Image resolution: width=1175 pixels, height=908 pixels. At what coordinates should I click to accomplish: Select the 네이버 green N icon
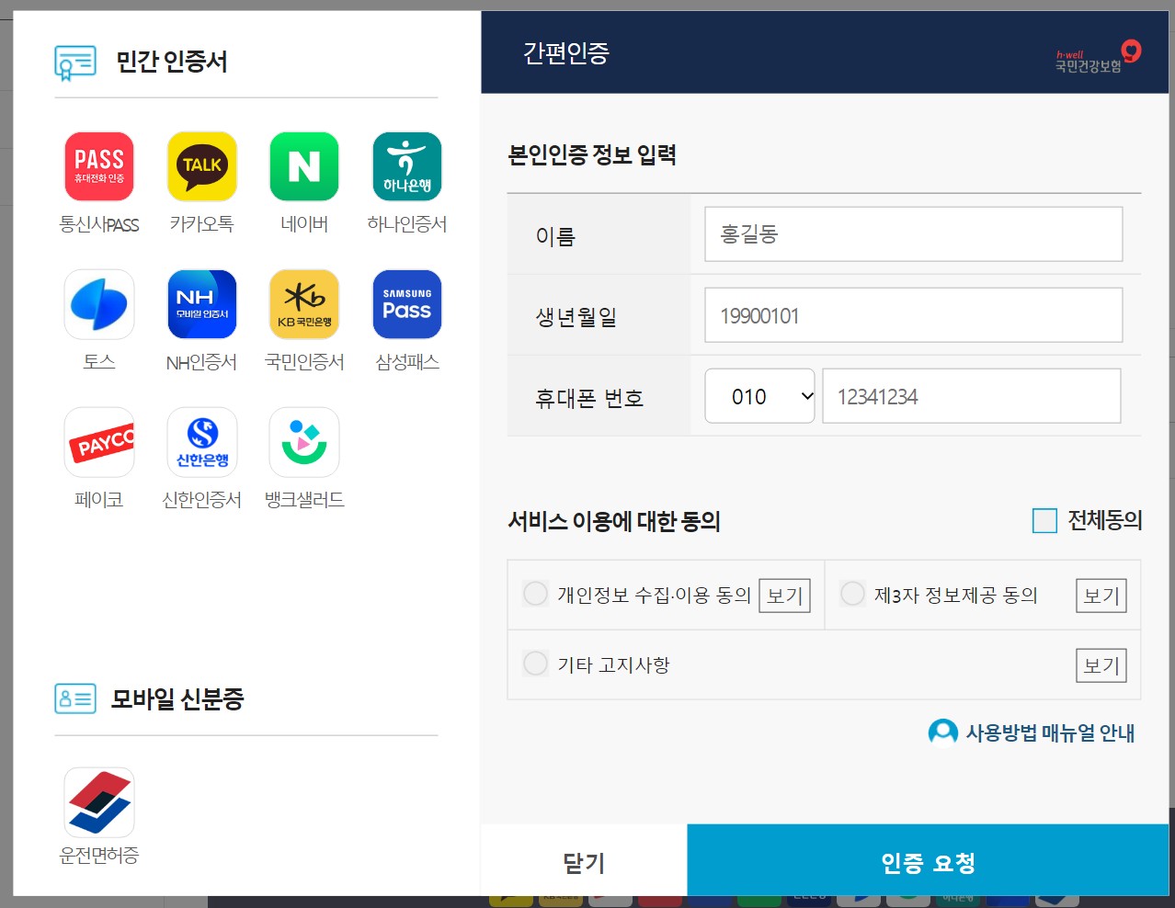click(x=304, y=166)
